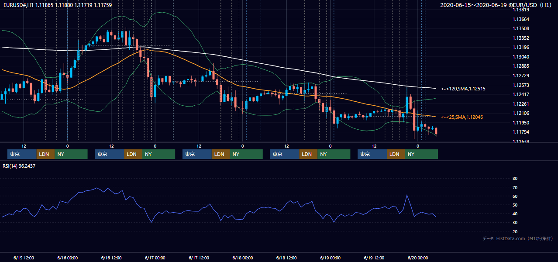Click the HistData.com data source credit
Screen dimensions: 558x262
(x=517, y=238)
